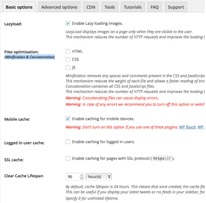Disable the Lazy loading images checkbox
This screenshot has width=206, height=203.
tap(68, 24)
